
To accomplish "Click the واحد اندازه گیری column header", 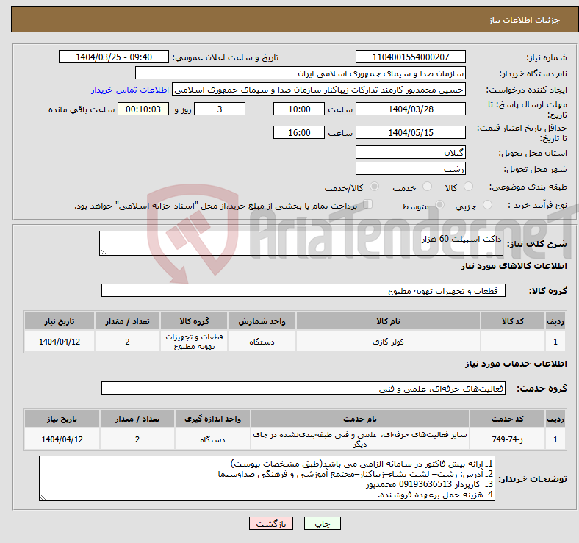I will (212, 419).
